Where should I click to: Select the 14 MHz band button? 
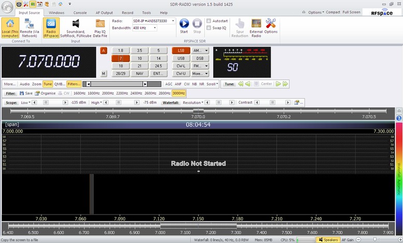[x=158, y=58]
